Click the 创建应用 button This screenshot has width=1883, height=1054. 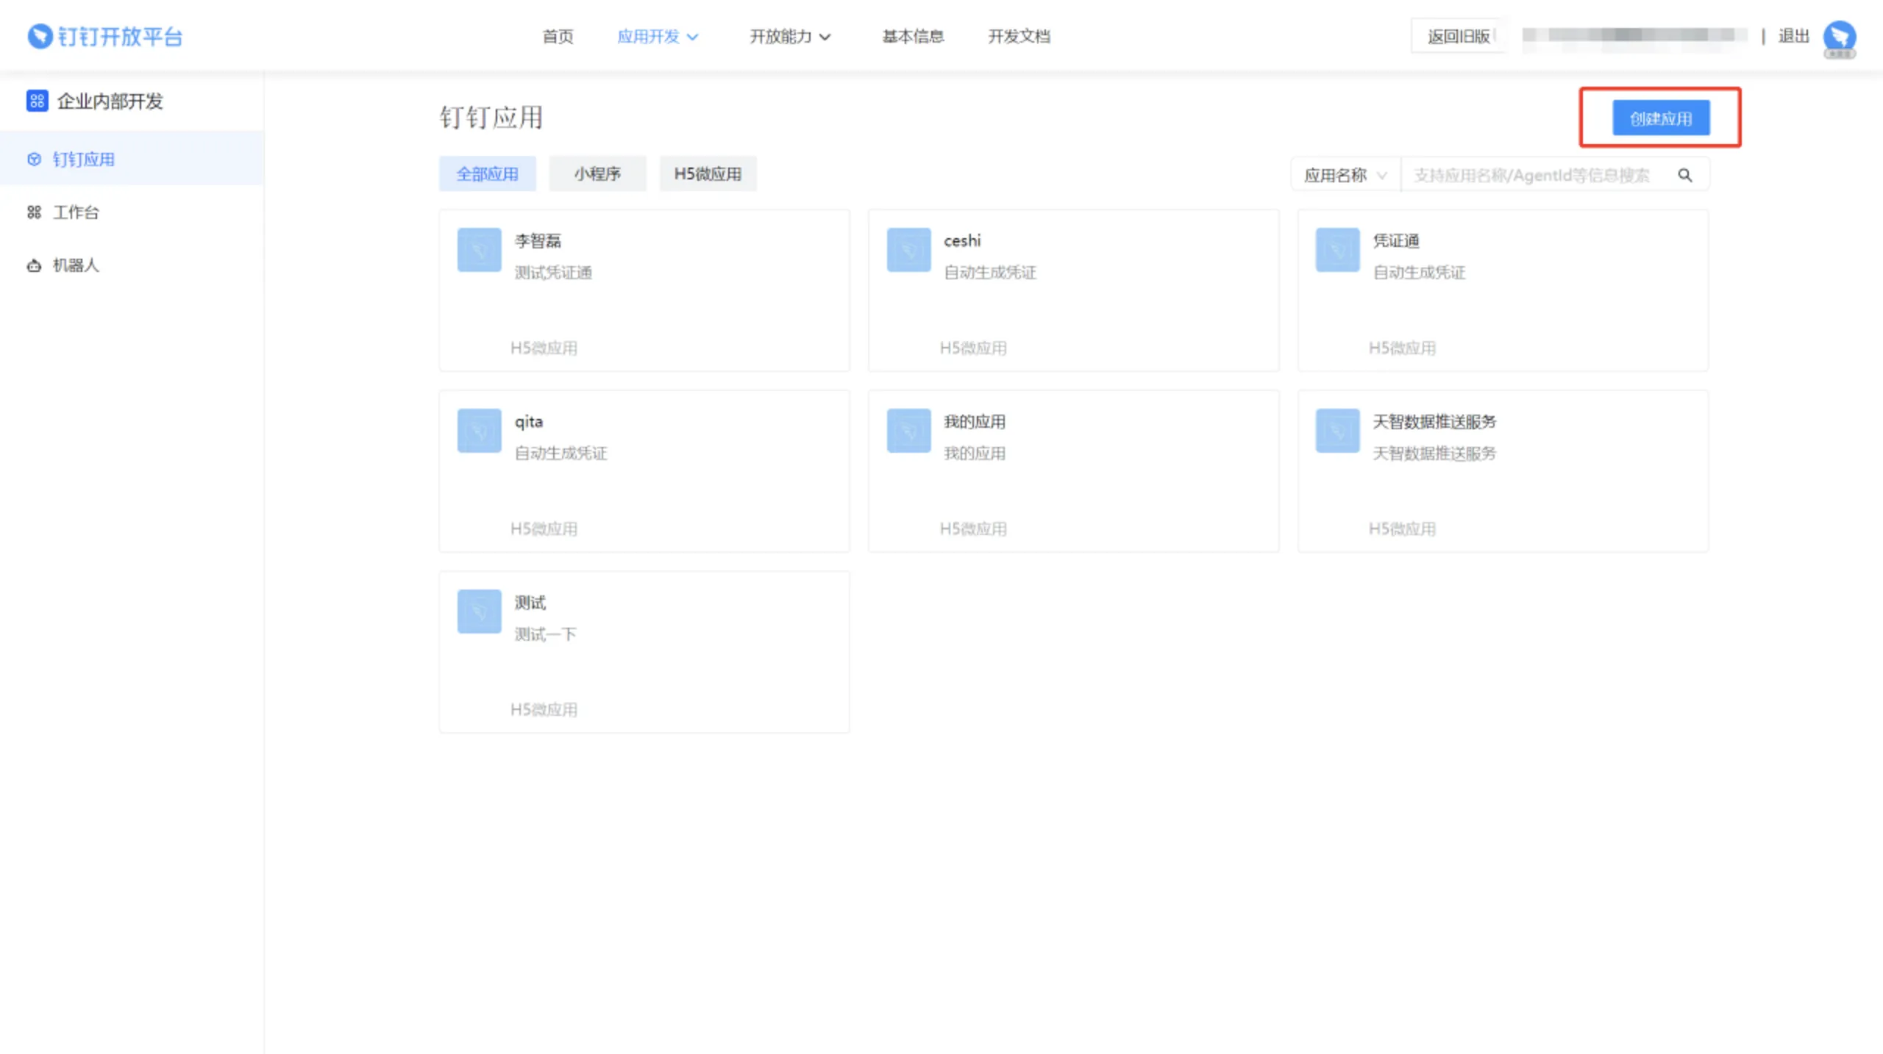[x=1661, y=118]
